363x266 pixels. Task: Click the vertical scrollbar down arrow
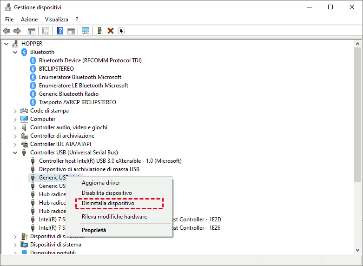click(x=357, y=250)
